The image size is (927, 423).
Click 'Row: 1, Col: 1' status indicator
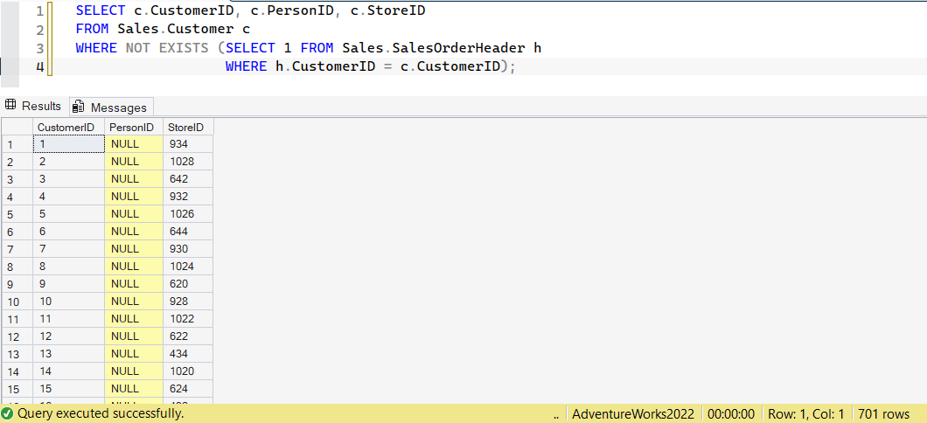(x=805, y=414)
